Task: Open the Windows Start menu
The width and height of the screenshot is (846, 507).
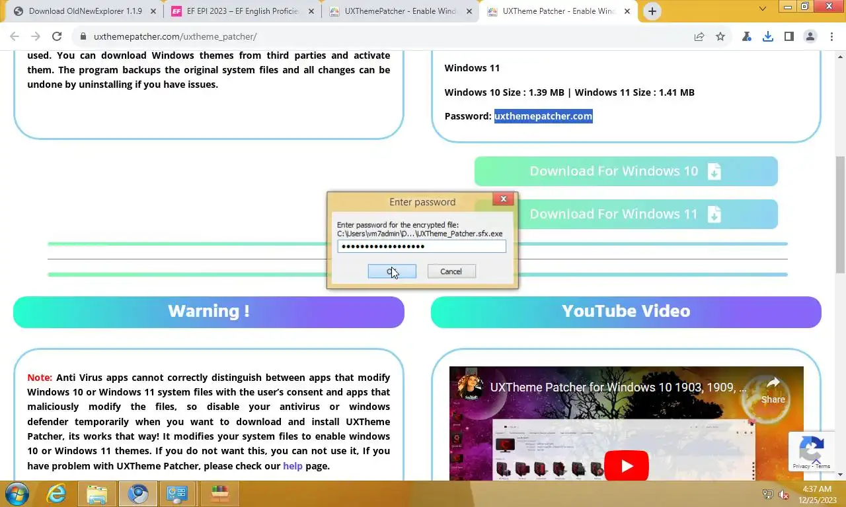Action: [x=17, y=494]
